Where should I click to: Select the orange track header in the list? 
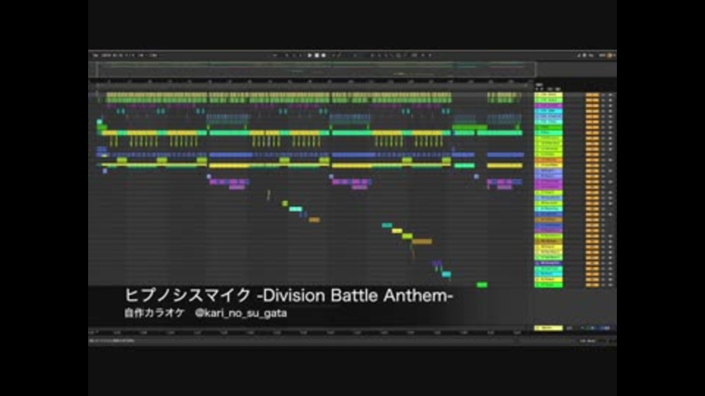pyautogui.click(x=549, y=160)
